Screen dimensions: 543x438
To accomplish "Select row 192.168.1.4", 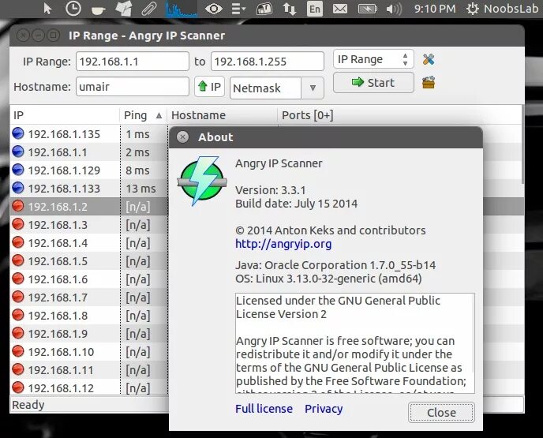I will [89, 243].
